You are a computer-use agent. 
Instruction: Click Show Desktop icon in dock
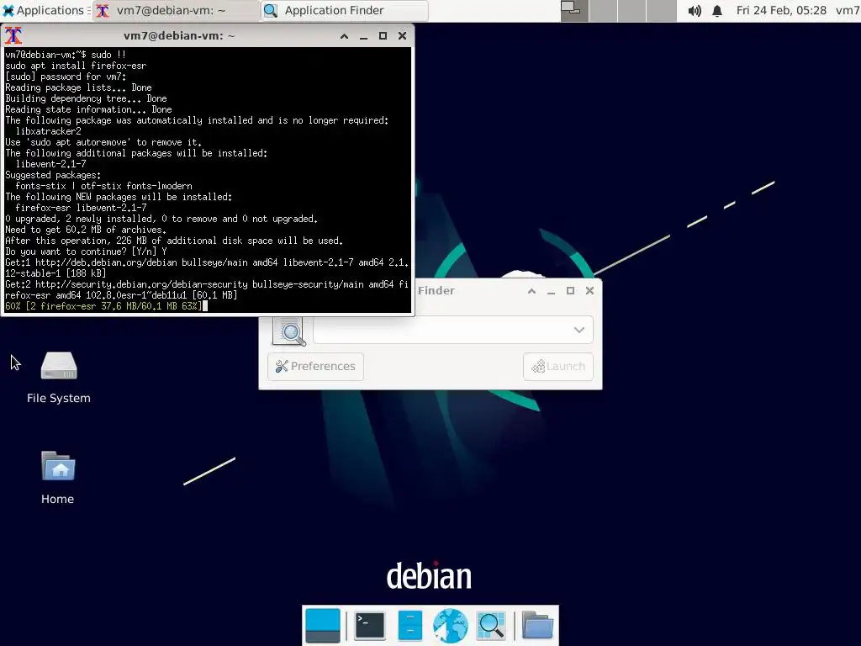pos(323,626)
